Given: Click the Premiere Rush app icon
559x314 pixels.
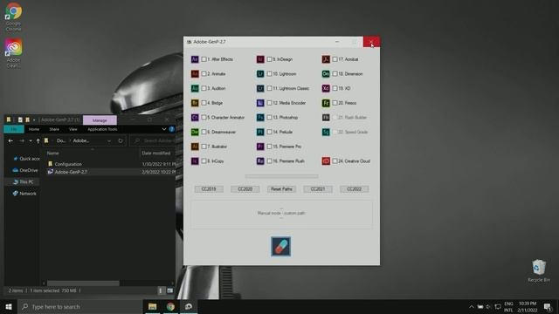Looking at the screenshot, I should (x=260, y=161).
